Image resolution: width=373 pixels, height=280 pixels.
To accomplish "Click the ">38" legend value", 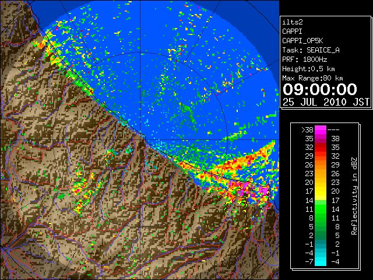I will click(307, 130).
